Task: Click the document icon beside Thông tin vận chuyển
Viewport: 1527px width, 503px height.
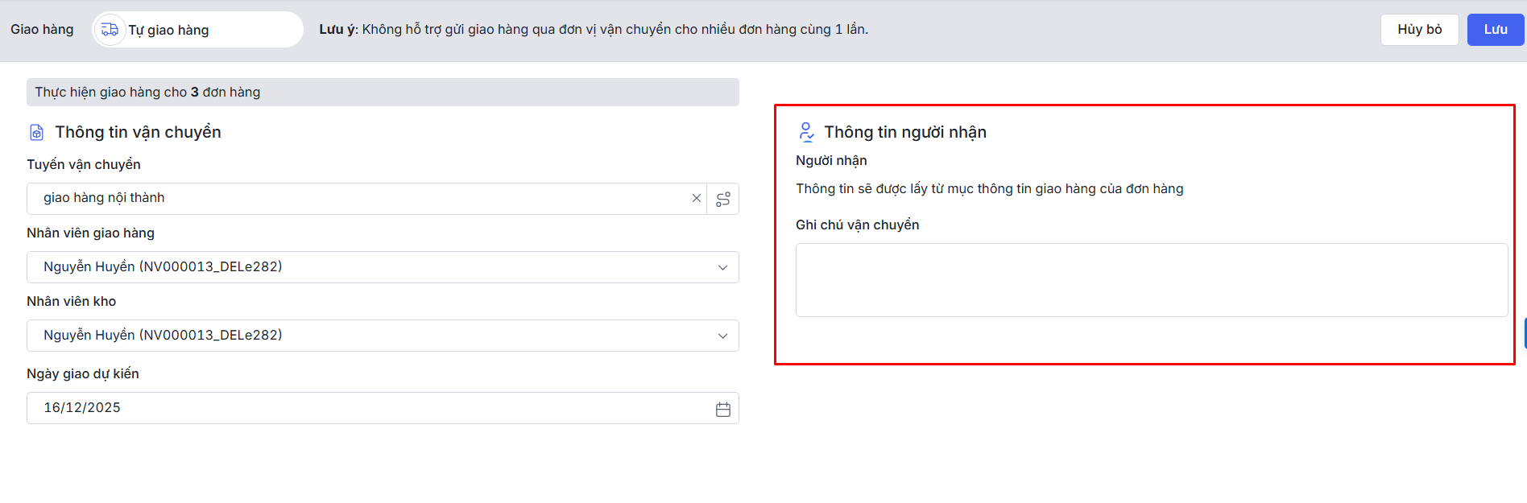Action: [x=37, y=132]
